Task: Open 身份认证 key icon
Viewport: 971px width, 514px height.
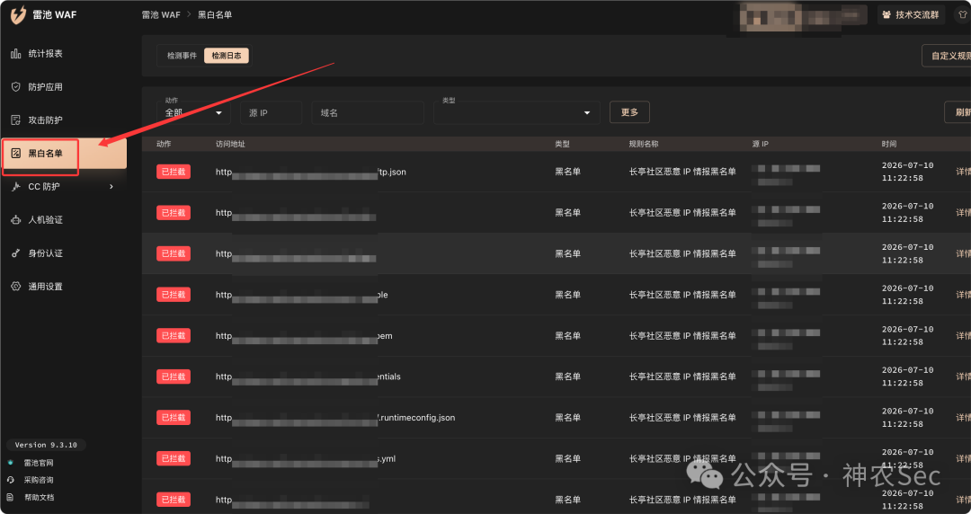Action: [16, 253]
